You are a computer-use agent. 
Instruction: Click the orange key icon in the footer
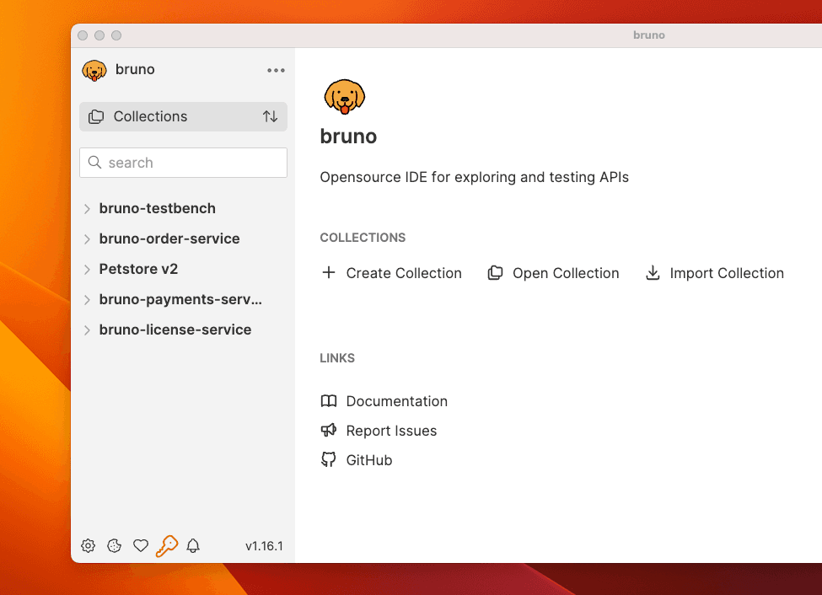coord(167,546)
